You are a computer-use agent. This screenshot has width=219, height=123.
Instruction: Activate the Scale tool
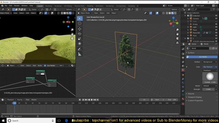80,39
